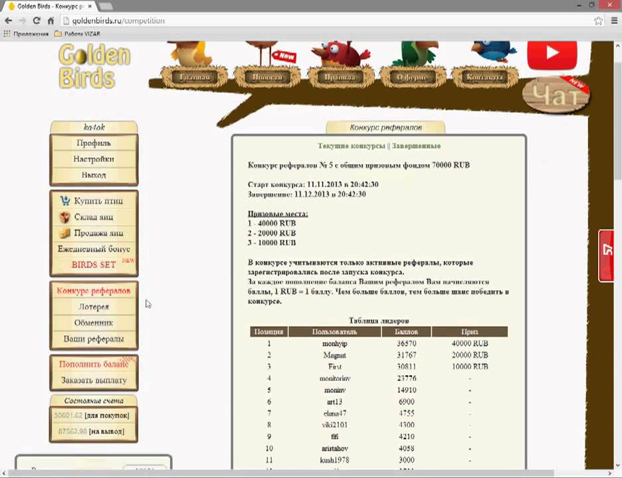Open Chrome menu hamburger icon
The image size is (622, 478).
pyautogui.click(x=614, y=21)
